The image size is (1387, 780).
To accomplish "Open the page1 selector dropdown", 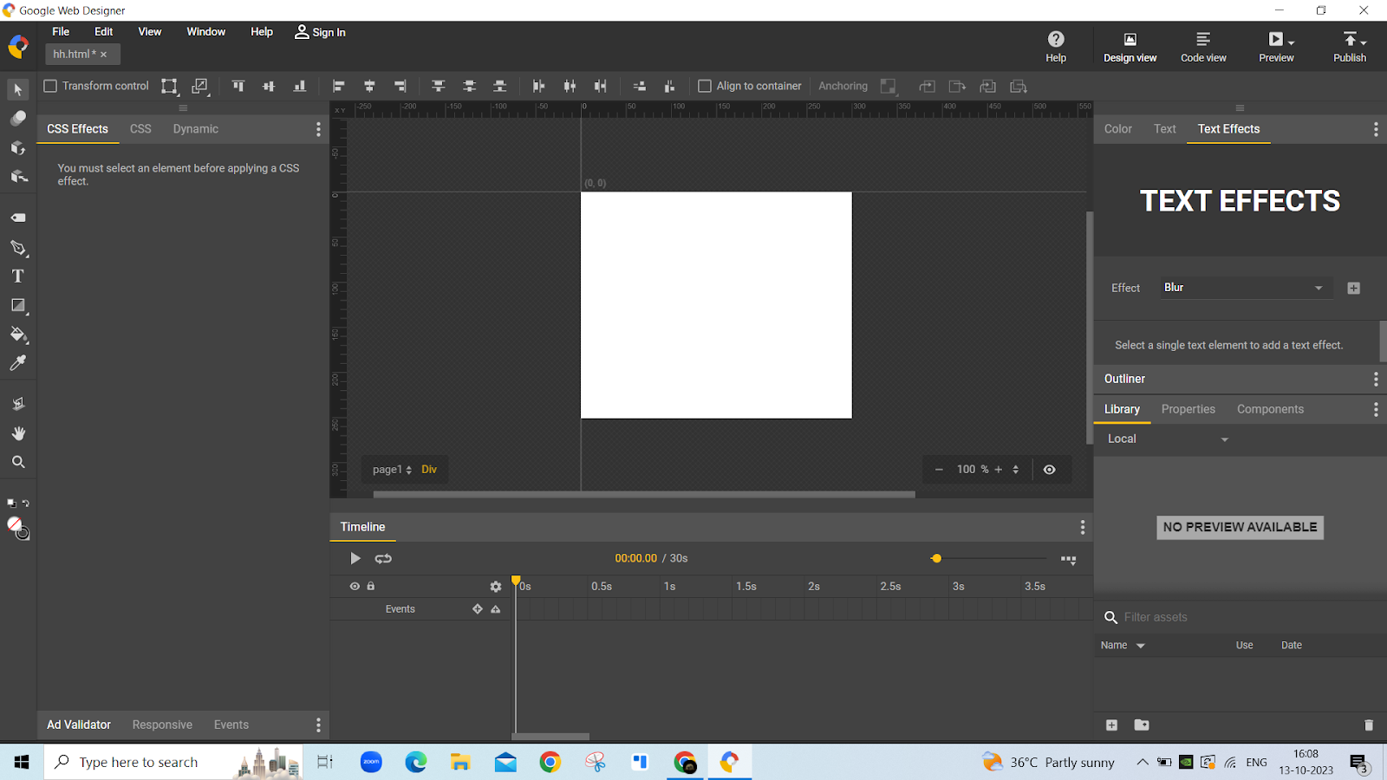I will pos(392,470).
